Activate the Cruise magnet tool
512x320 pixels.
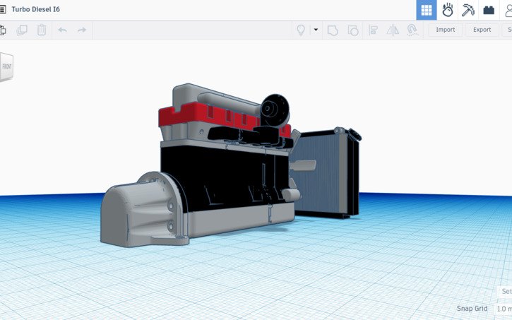click(x=412, y=30)
